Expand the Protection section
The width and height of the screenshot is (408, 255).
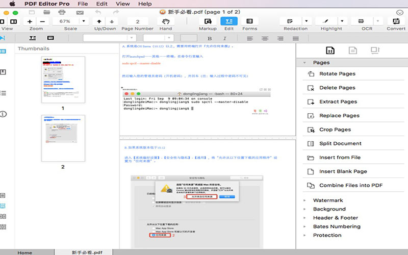(304, 235)
